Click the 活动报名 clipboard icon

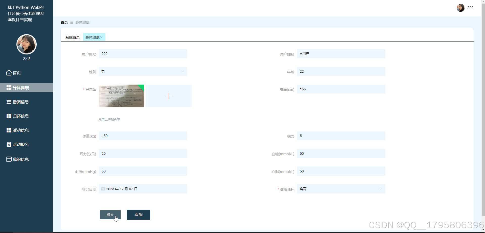pos(9,144)
